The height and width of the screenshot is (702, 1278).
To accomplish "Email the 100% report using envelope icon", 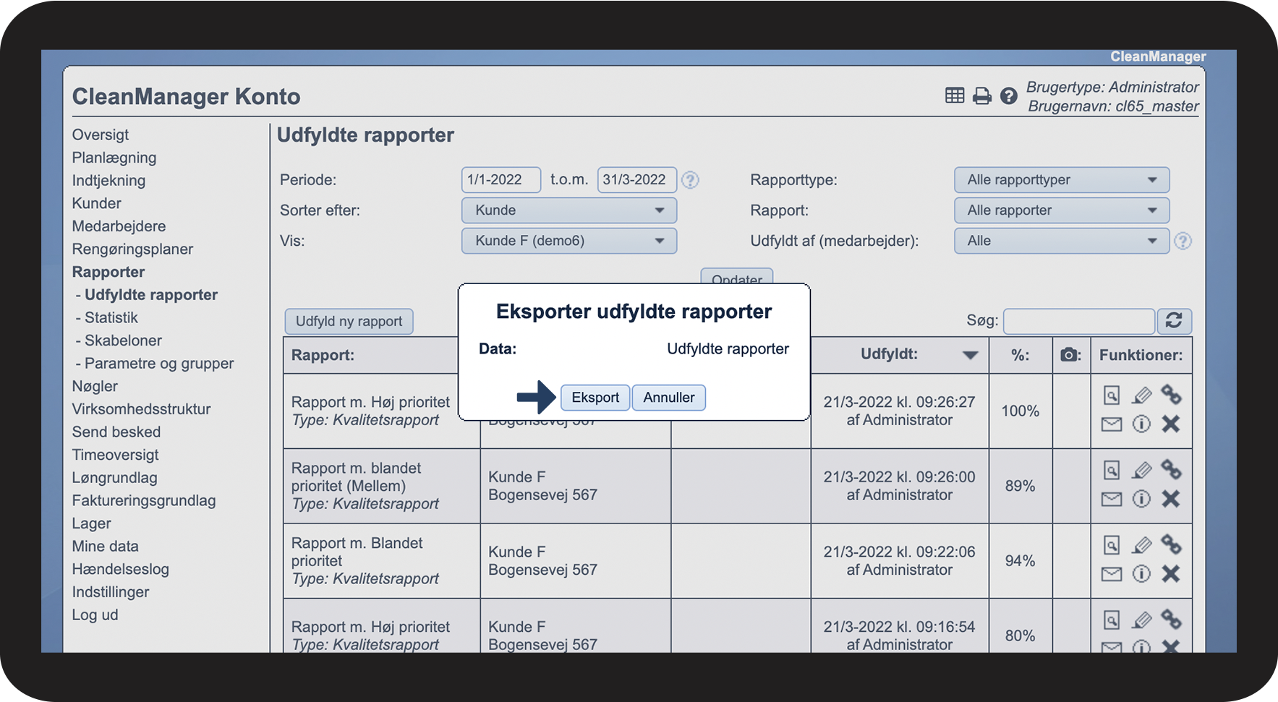I will pyautogui.click(x=1112, y=424).
